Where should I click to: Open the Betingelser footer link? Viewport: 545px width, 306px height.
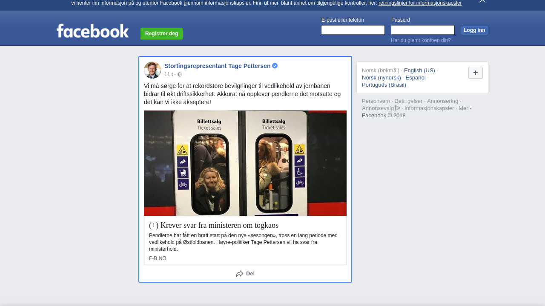409,101
